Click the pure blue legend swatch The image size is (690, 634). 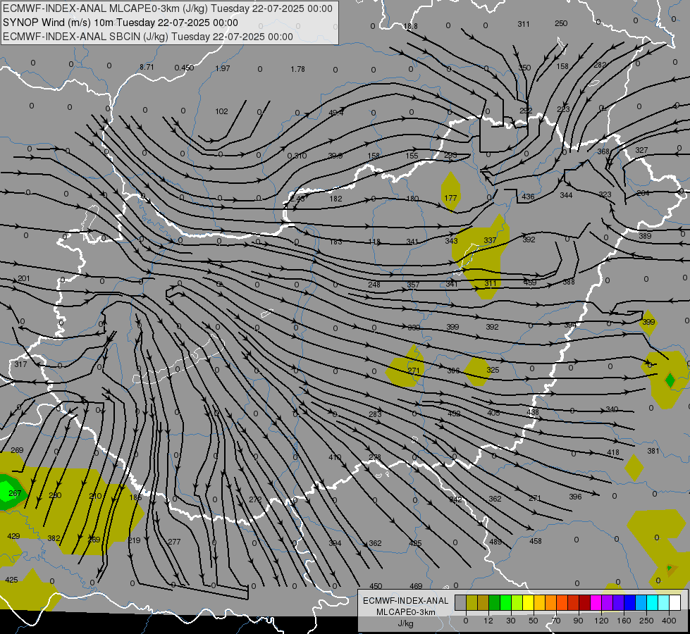[x=629, y=603]
